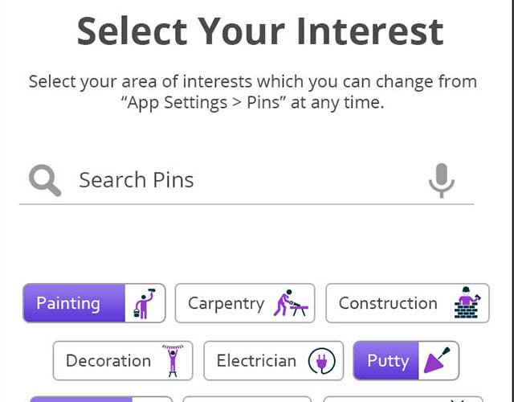Image resolution: width=514 pixels, height=402 pixels.
Task: Deselect the Putty interest pin
Action: [x=388, y=361]
